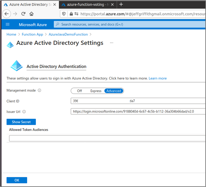The width and height of the screenshot is (206, 187).
Task: Click the Allowed Token Audiences input box
Action: pos(107,138)
